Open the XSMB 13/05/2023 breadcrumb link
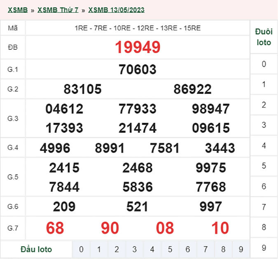This screenshot has height=259, width=278. [116, 10]
